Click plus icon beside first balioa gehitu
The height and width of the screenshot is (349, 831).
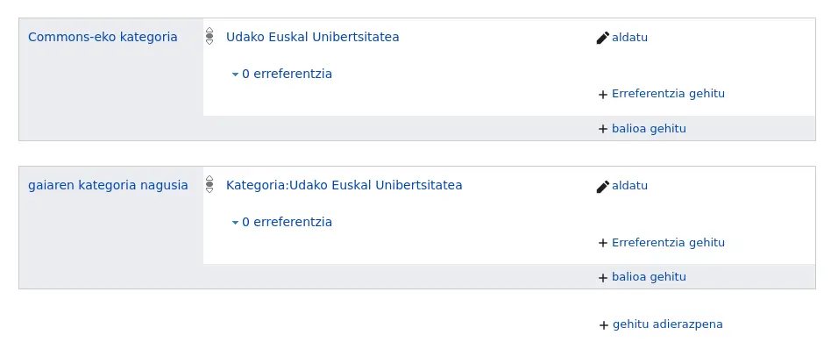coord(602,129)
